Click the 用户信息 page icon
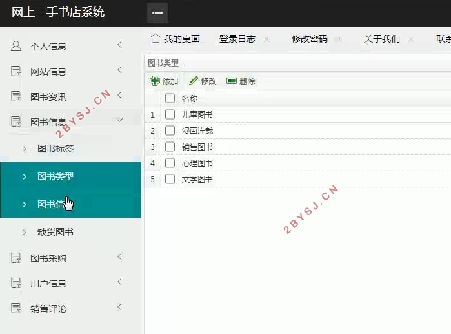451x334 pixels. point(16,283)
